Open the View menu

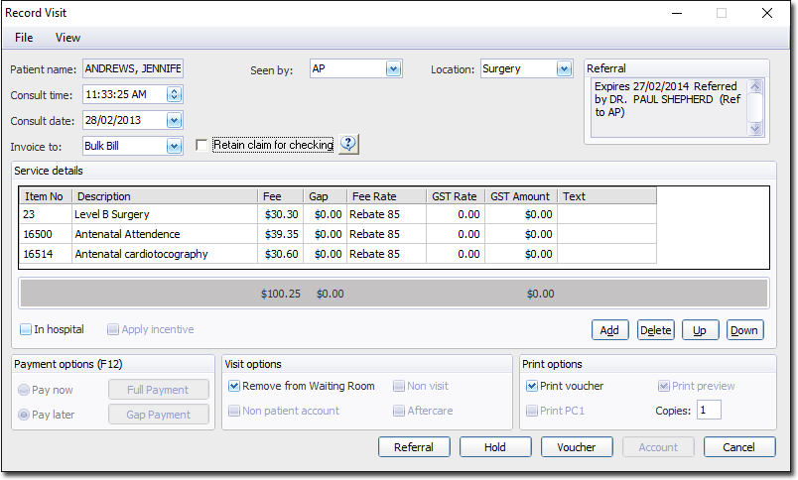[67, 38]
